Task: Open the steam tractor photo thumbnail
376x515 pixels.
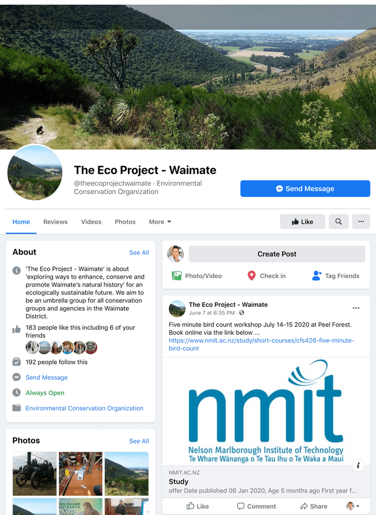Action: [x=35, y=473]
